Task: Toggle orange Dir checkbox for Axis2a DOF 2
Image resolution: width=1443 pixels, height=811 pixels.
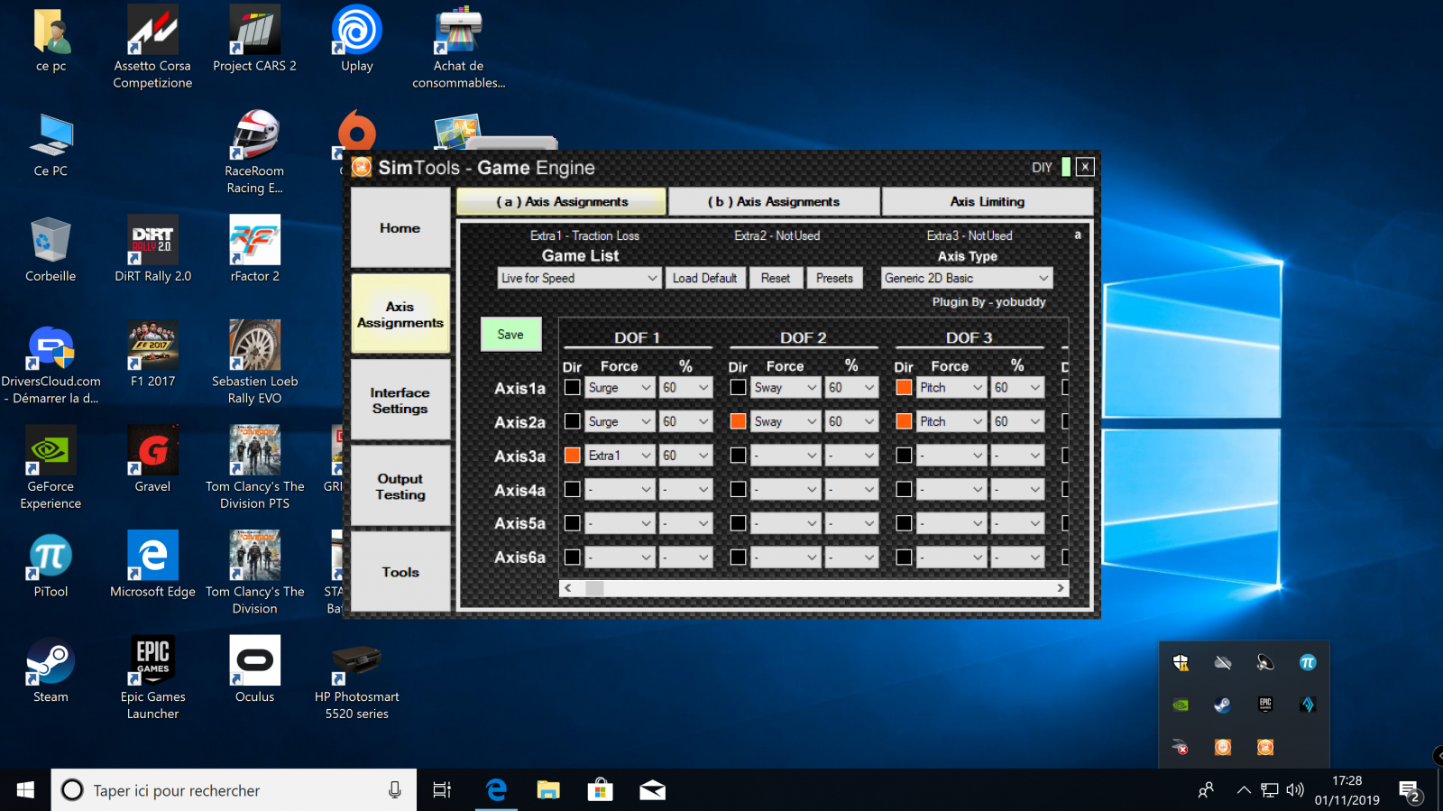Action: click(738, 421)
